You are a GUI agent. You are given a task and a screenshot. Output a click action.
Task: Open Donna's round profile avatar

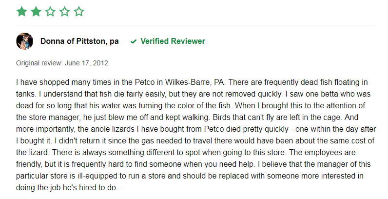pyautogui.click(x=24, y=41)
